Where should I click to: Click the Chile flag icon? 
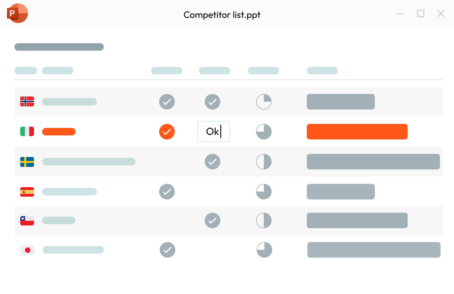point(27,221)
